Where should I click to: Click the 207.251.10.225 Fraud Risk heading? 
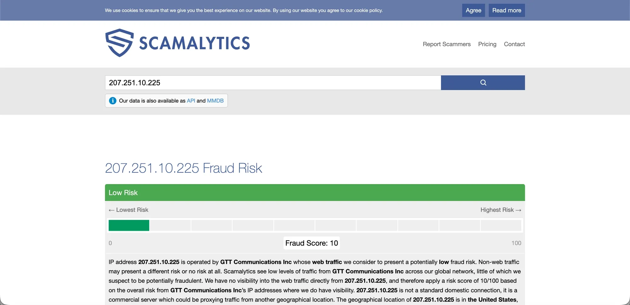click(184, 168)
